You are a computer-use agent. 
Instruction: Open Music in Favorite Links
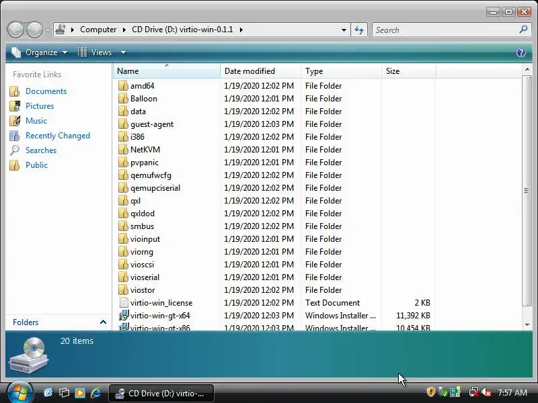click(36, 121)
